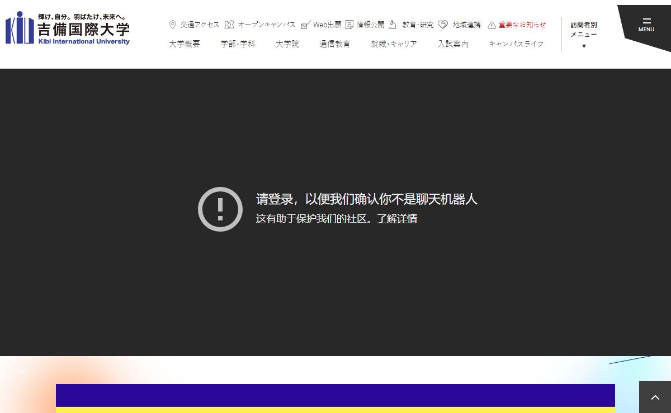This screenshot has height=413, width=671.
Task: Select the キャンパスライフ menu item
Action: (516, 44)
